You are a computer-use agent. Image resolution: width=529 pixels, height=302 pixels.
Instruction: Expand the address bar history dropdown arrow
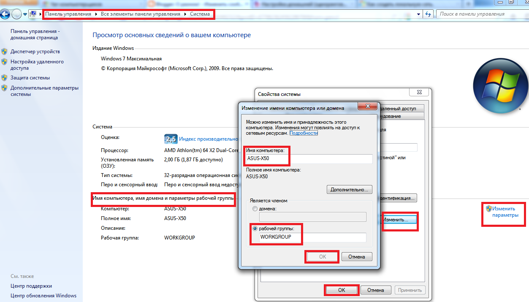pyautogui.click(x=418, y=14)
